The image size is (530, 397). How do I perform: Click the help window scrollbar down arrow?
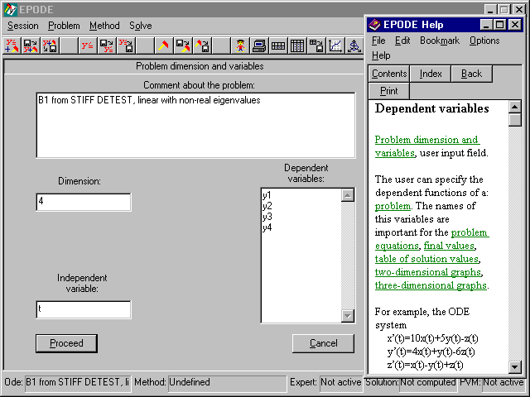click(515, 366)
